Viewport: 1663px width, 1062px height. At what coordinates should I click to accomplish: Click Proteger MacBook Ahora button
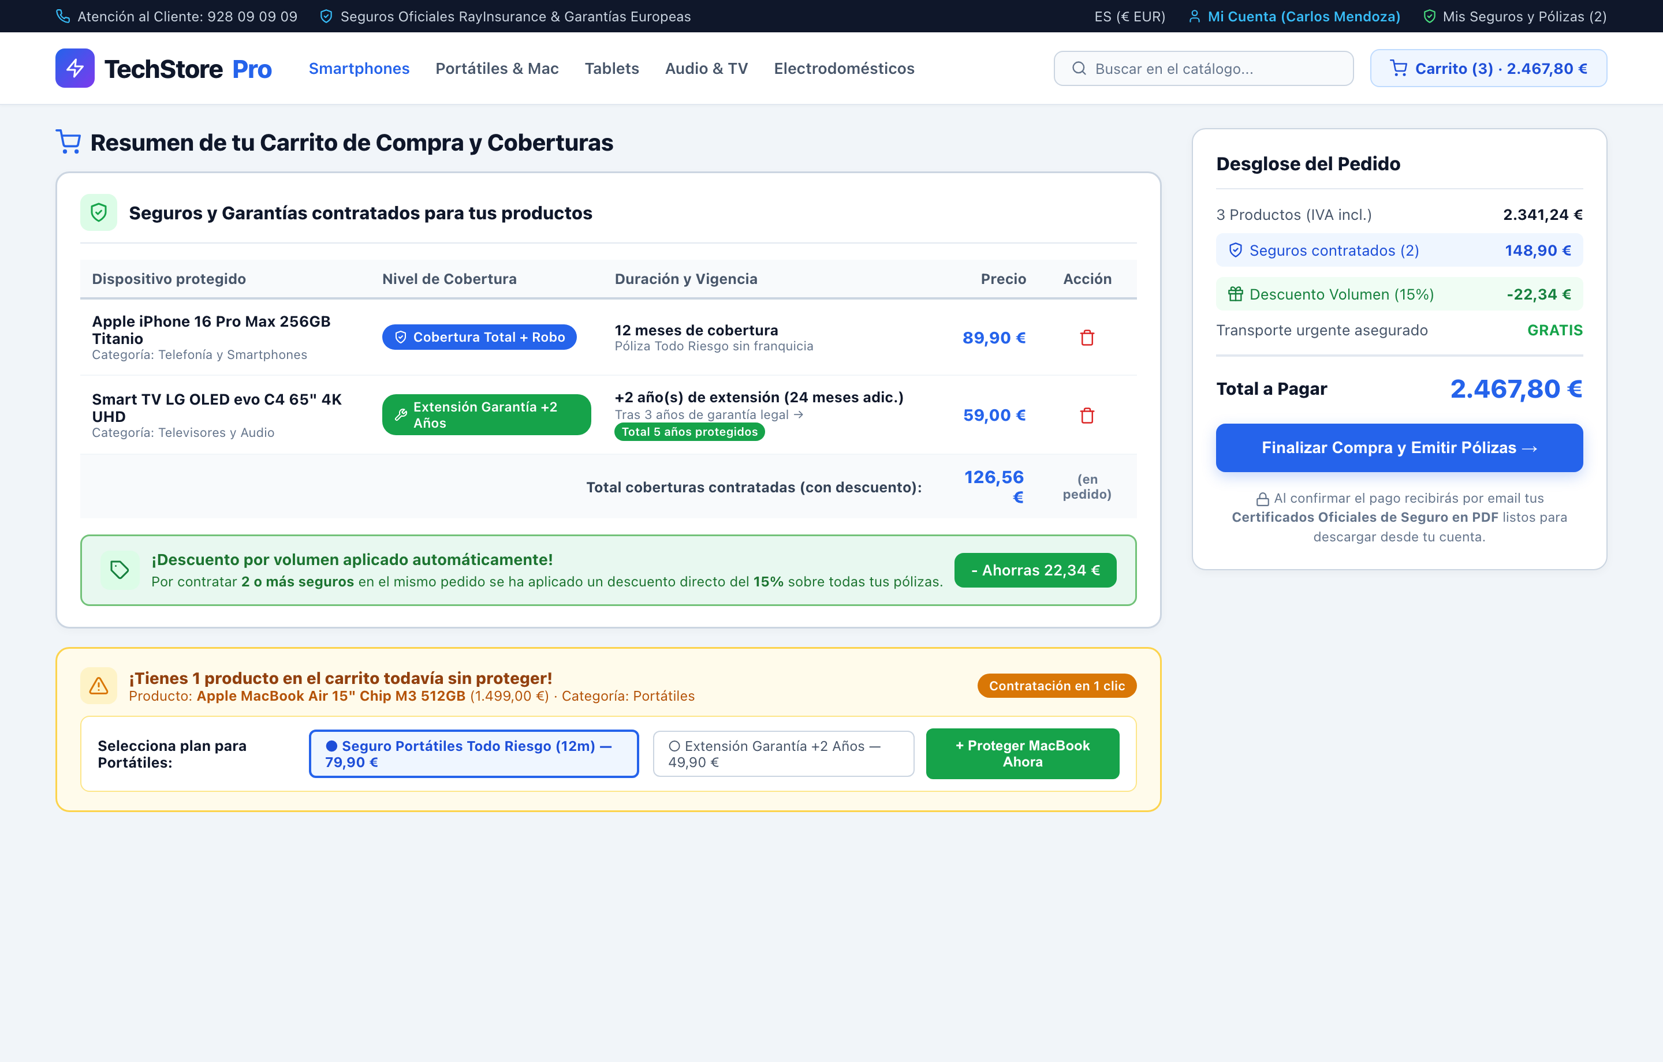[1022, 753]
